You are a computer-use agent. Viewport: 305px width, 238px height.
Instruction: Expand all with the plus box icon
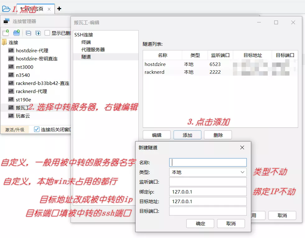[38, 33]
